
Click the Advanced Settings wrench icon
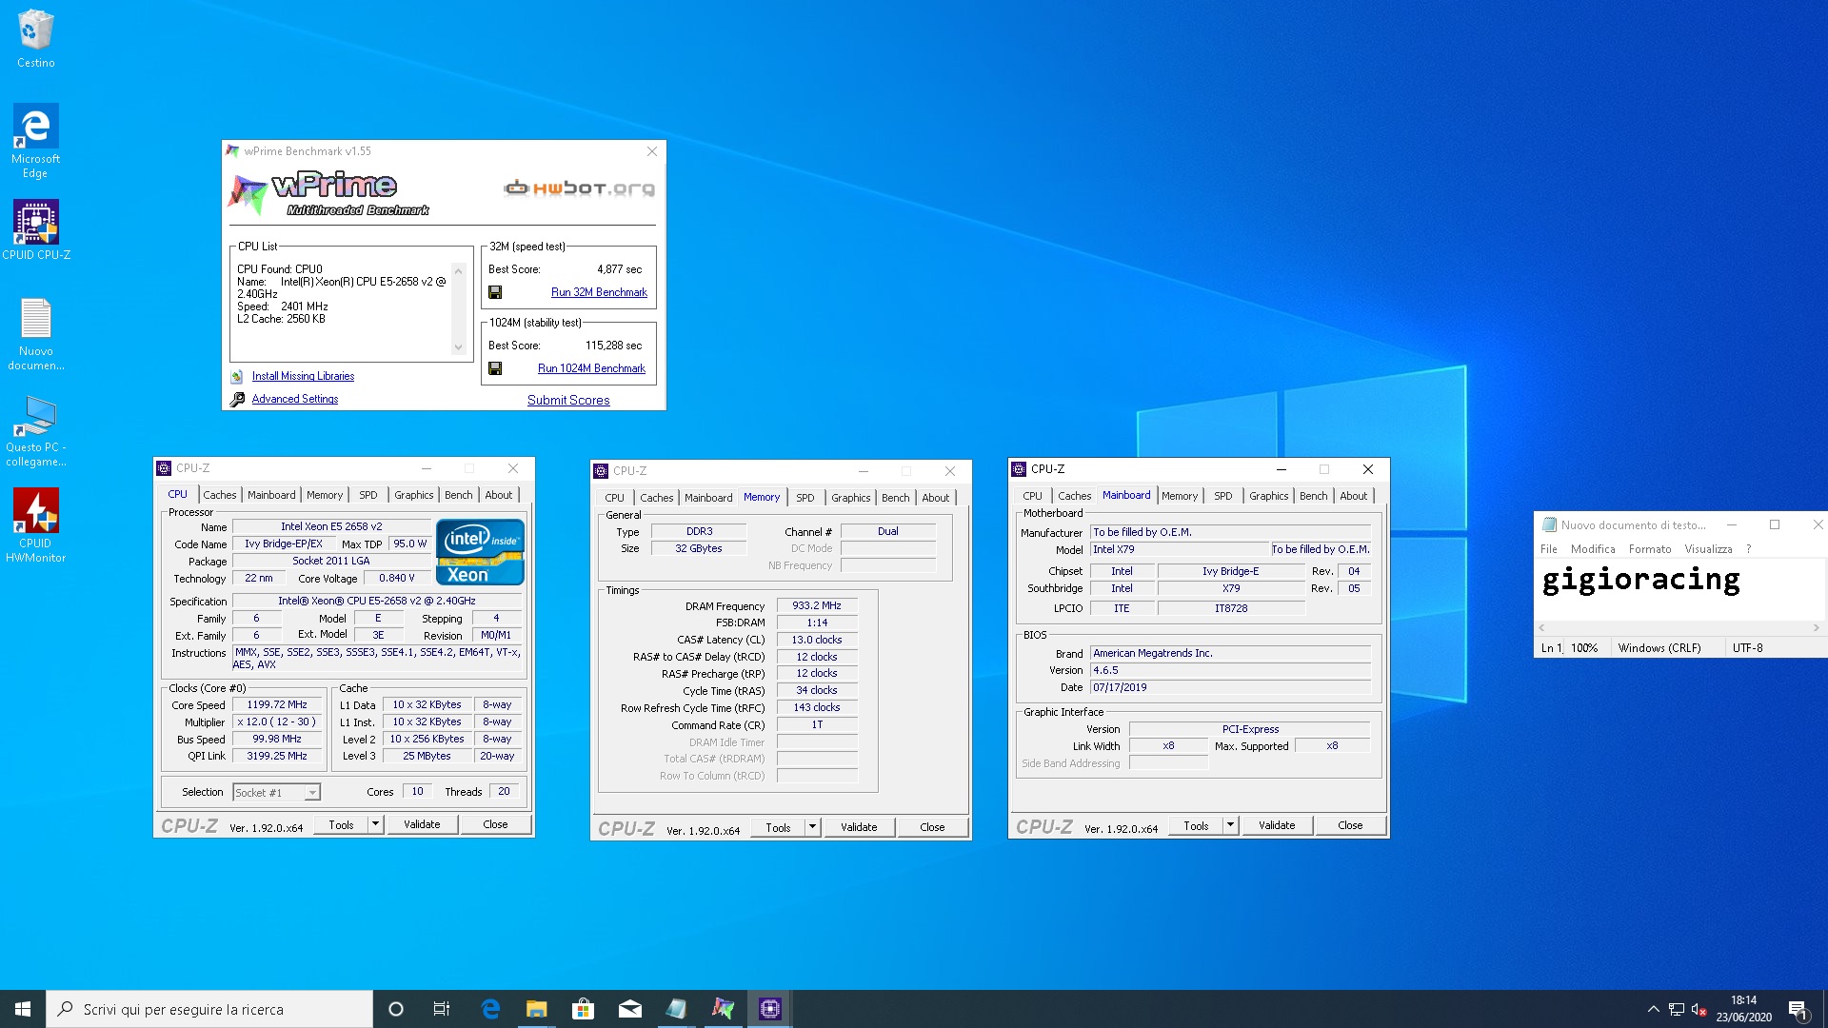[x=237, y=399]
